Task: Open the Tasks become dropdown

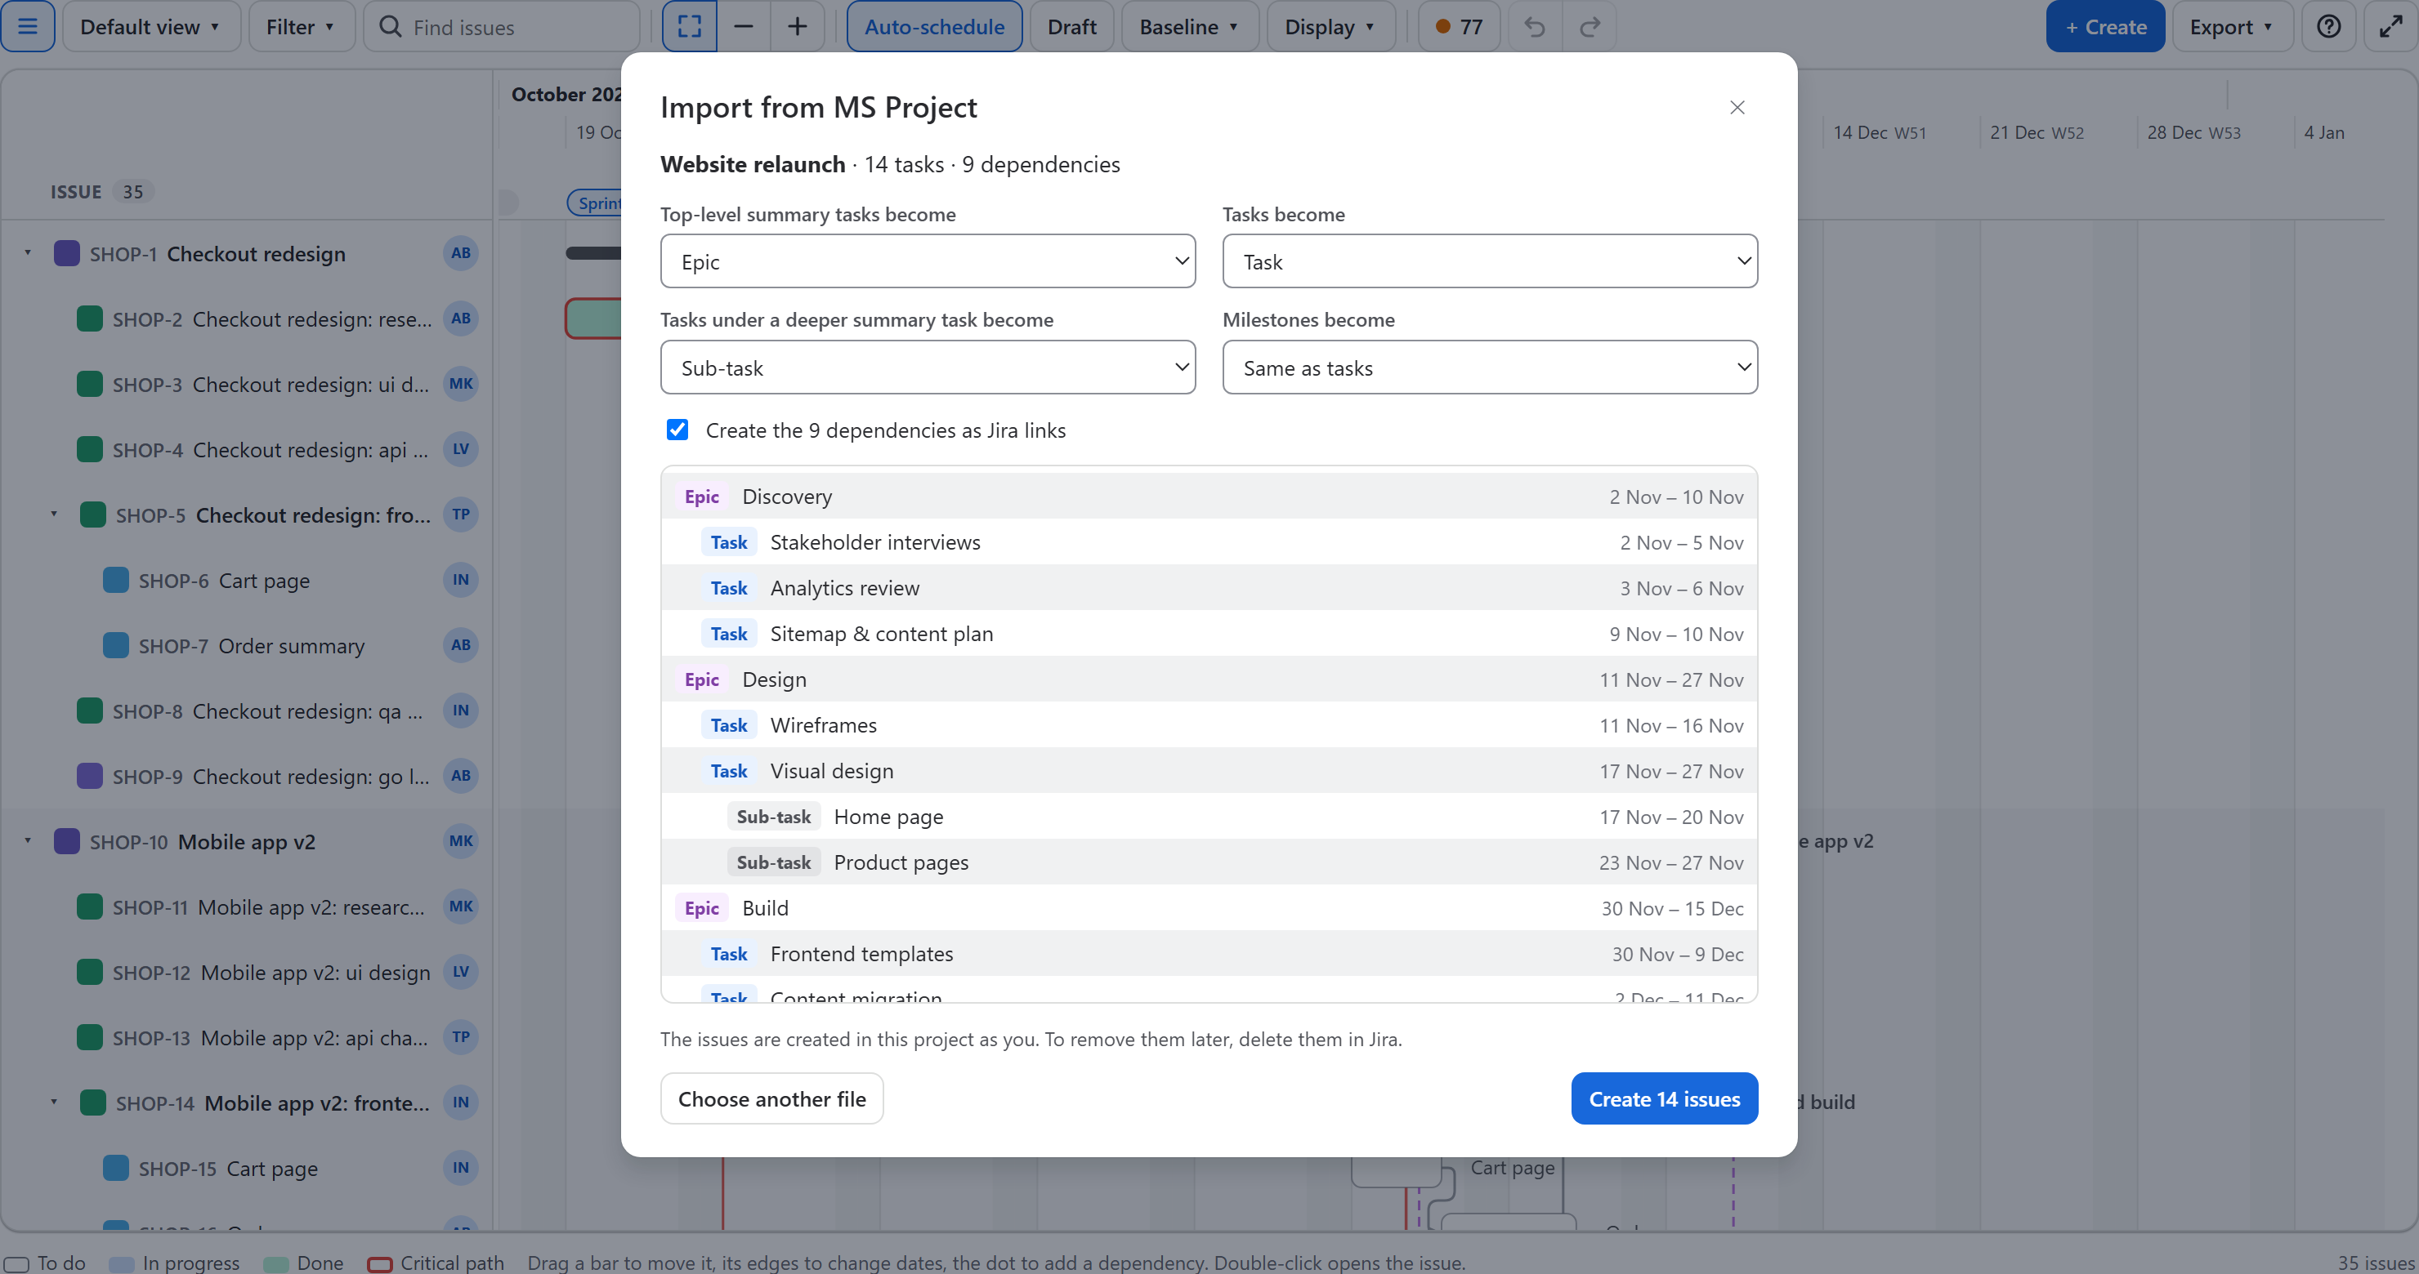Action: [1489, 261]
